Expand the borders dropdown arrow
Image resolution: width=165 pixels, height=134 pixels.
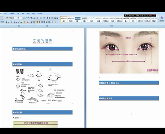pos(57,22)
